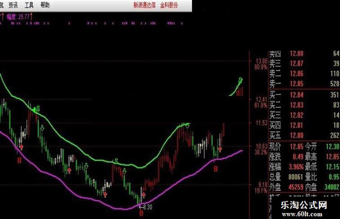The image size is (340, 219).
Task: Open the 工具 menu
Action: pyautogui.click(x=29, y=5)
